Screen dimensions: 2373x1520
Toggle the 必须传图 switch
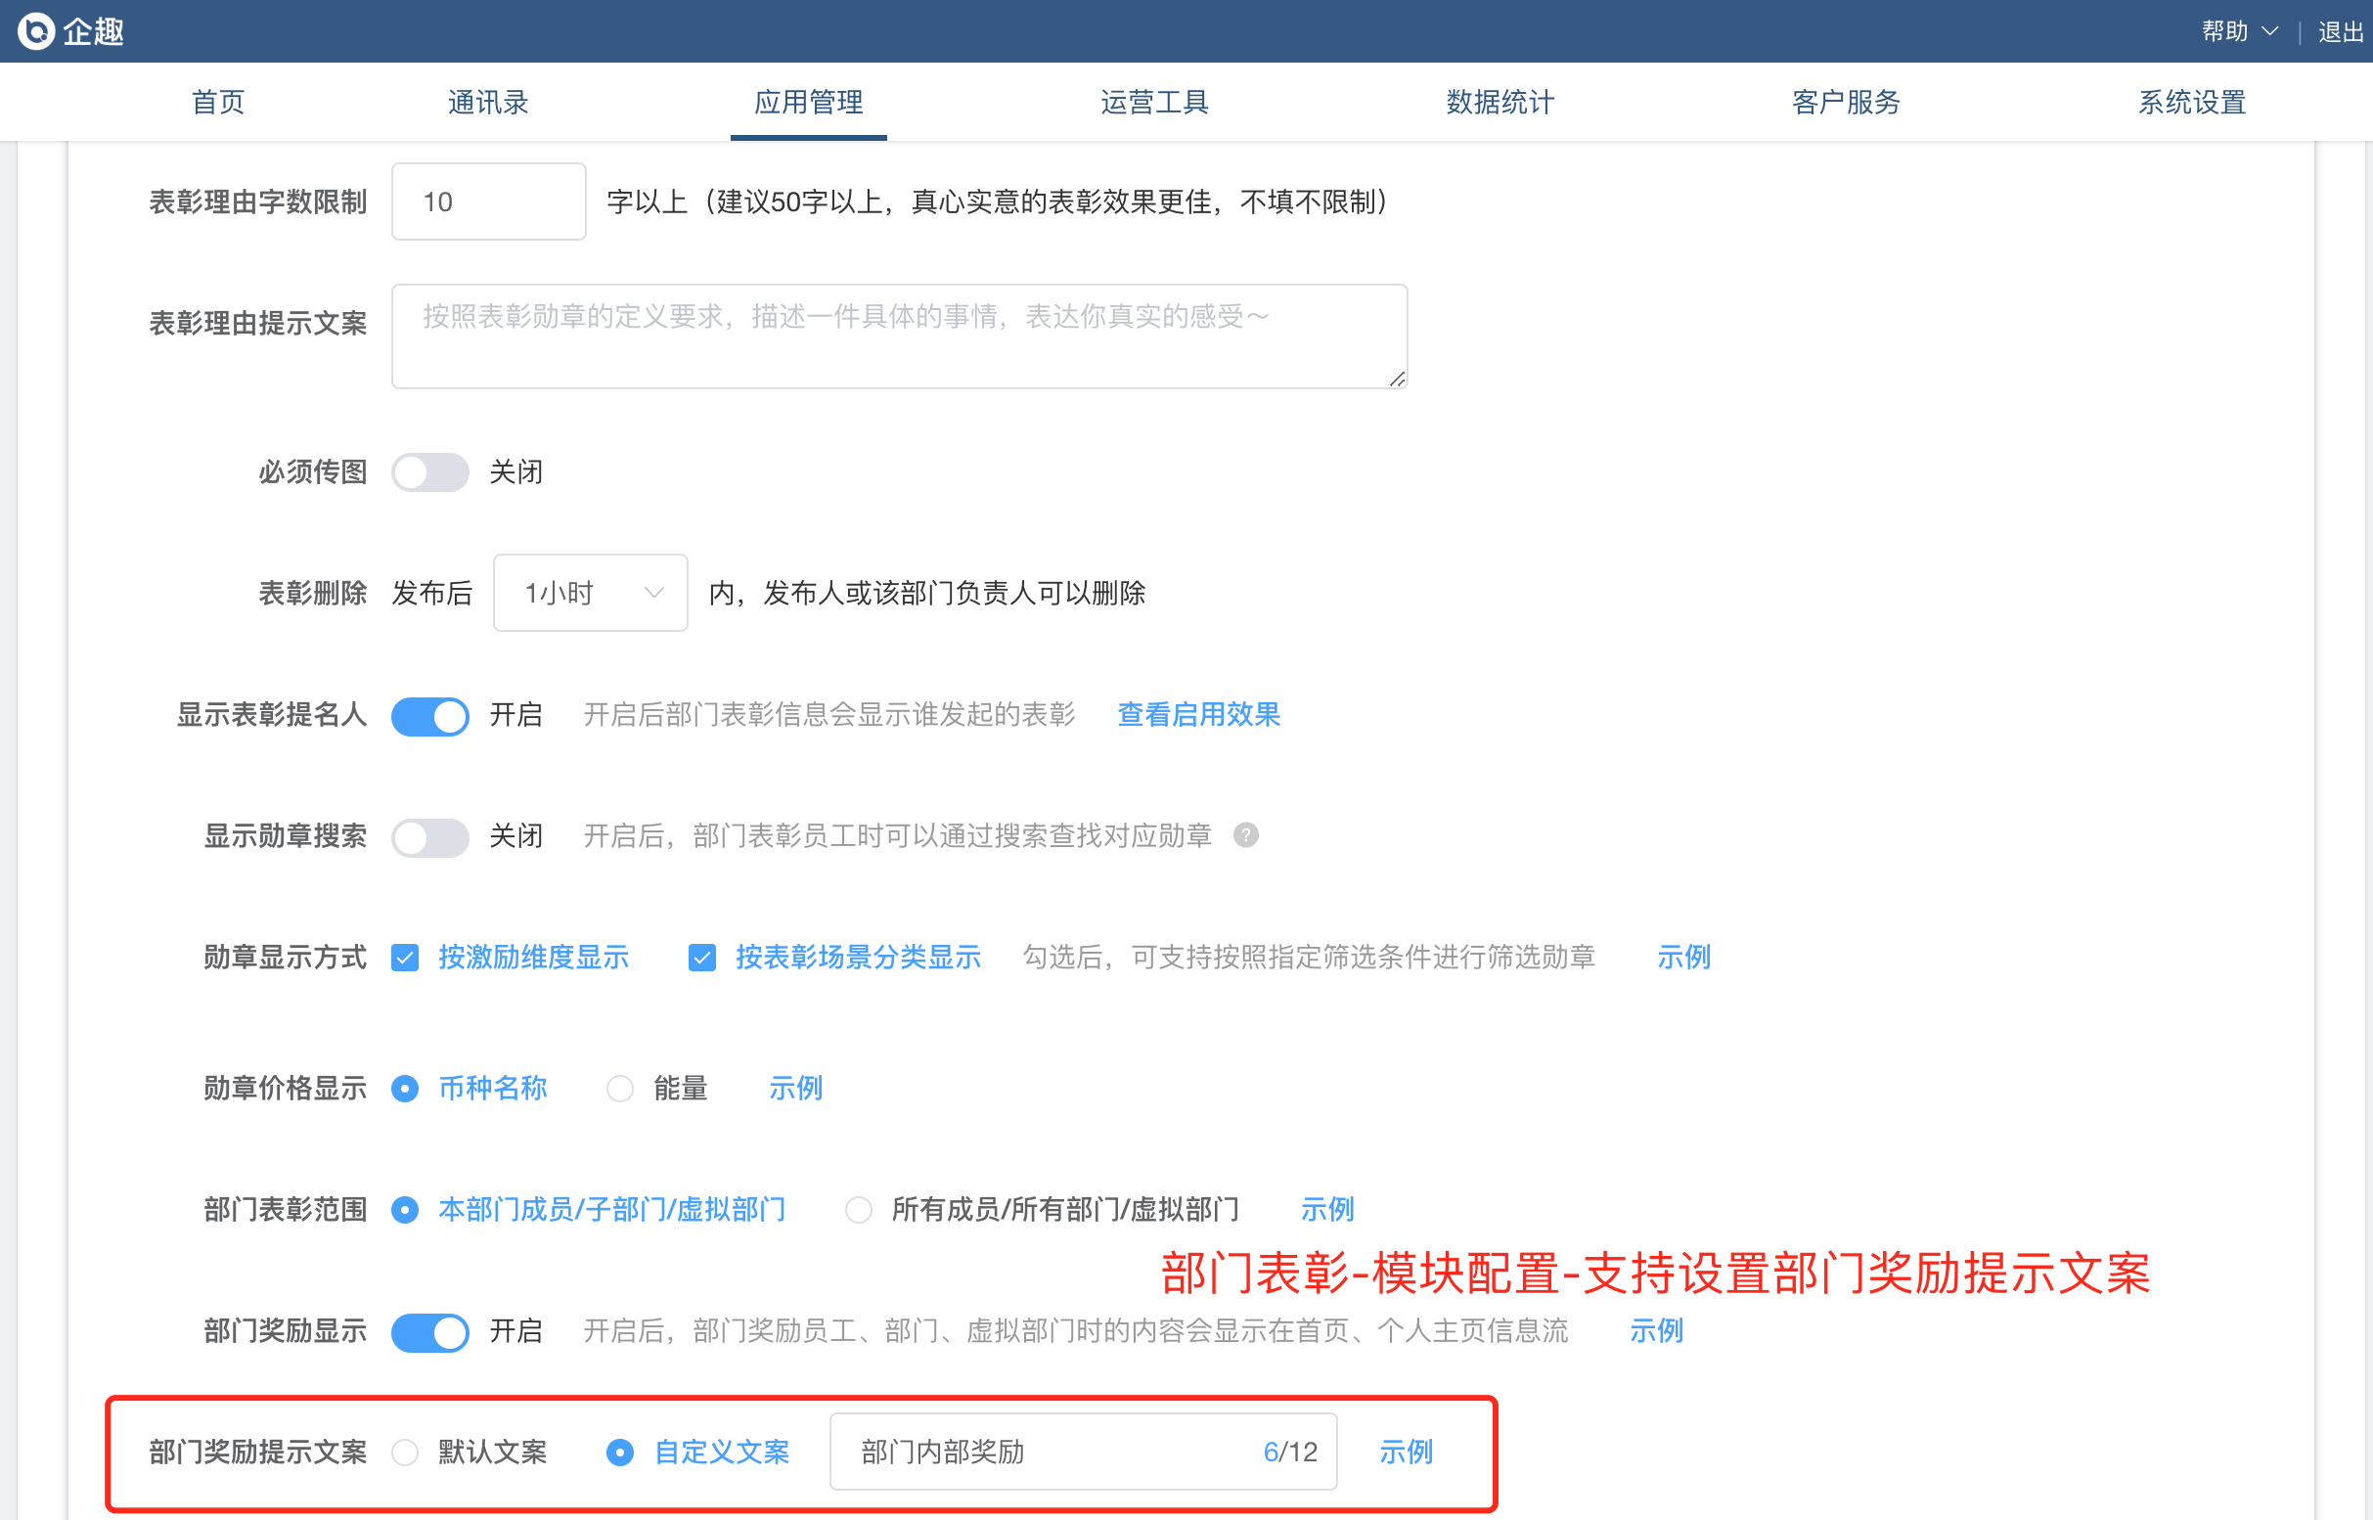click(x=430, y=471)
